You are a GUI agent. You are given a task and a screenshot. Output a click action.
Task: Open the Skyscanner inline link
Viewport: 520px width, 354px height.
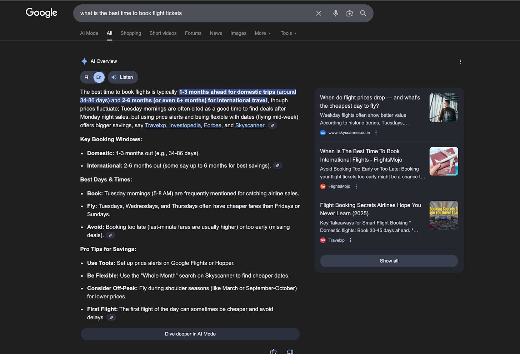[x=250, y=125]
